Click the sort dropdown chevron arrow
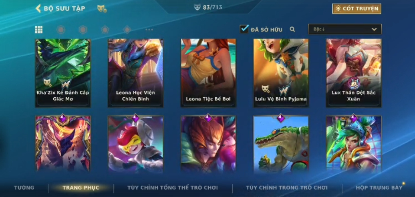Image resolution: width=415 pixels, height=197 pixels. pos(374,29)
